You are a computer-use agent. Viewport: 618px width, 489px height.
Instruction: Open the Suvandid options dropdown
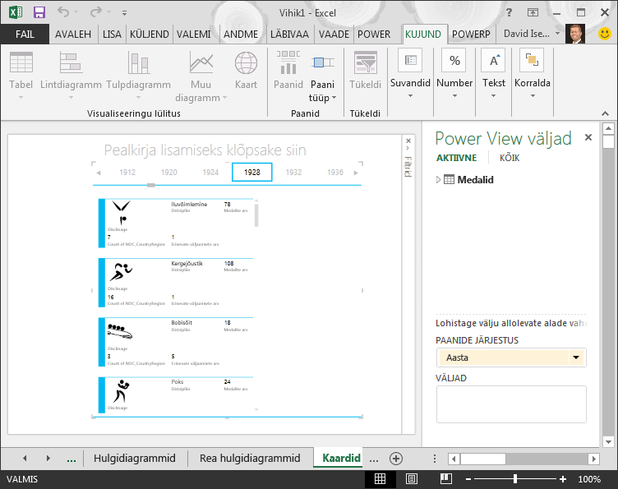[410, 73]
